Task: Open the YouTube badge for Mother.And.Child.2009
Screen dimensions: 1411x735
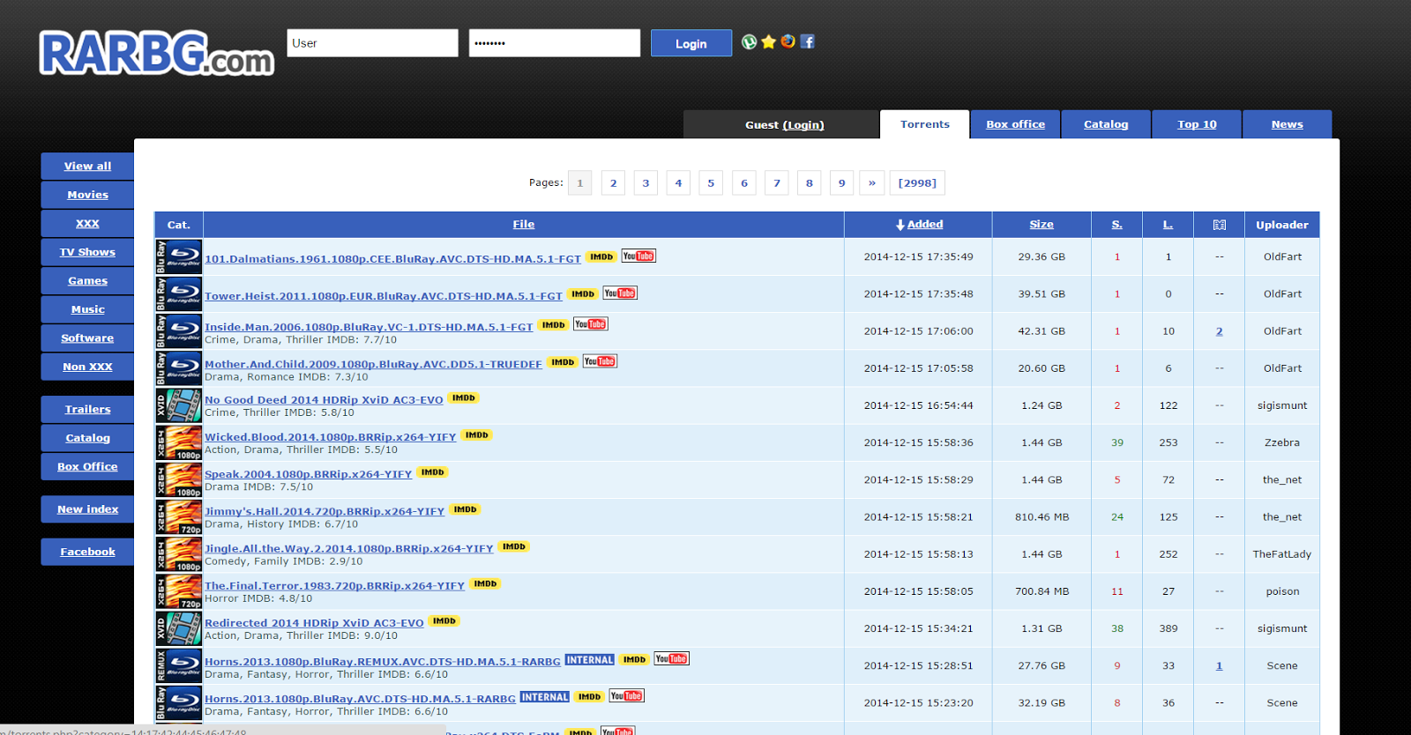Action: [600, 361]
